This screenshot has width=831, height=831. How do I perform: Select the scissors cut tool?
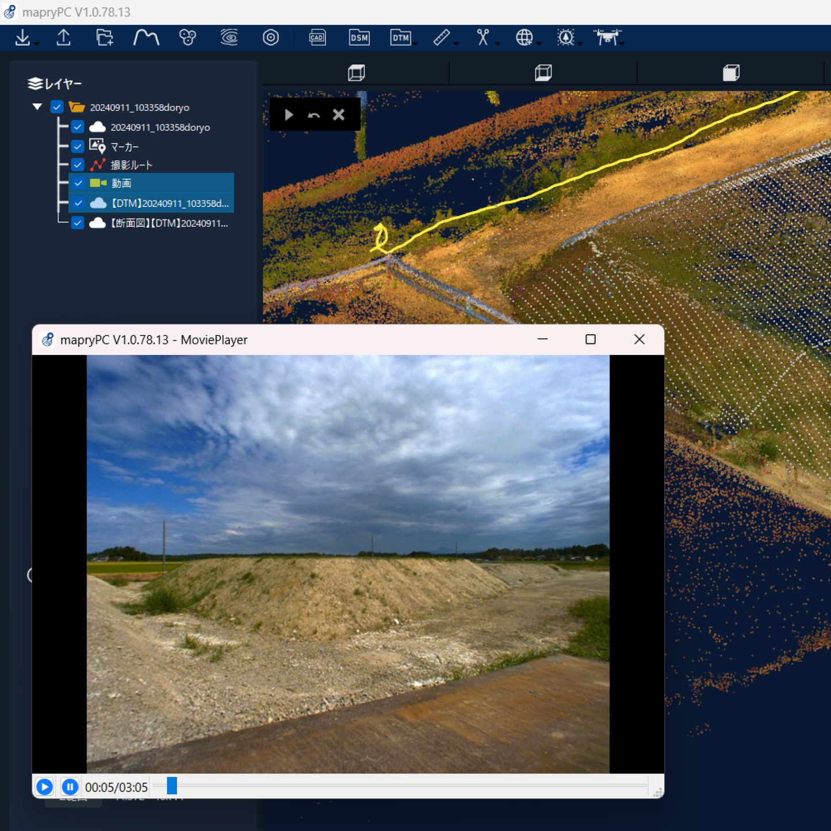(482, 38)
